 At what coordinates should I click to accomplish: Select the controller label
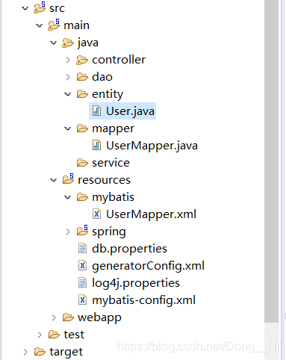point(119,60)
